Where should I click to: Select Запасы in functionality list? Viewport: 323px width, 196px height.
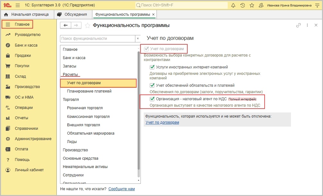click(70, 66)
